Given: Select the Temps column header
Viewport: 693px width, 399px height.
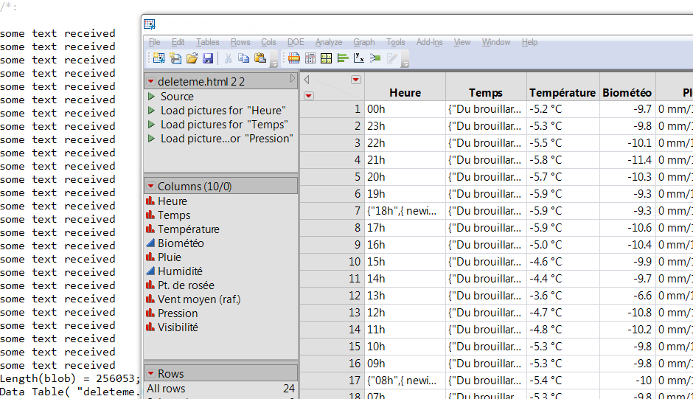Looking at the screenshot, I should pyautogui.click(x=486, y=87).
